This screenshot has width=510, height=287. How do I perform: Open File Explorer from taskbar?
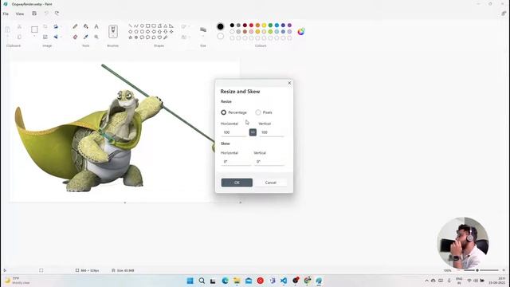tap(237, 281)
